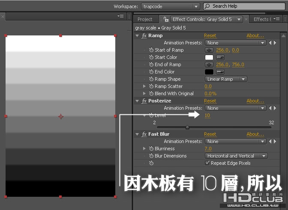Viewport: 288px width, 210px height.
Task: Expand Ramp Scatter property
Action: click(x=144, y=86)
